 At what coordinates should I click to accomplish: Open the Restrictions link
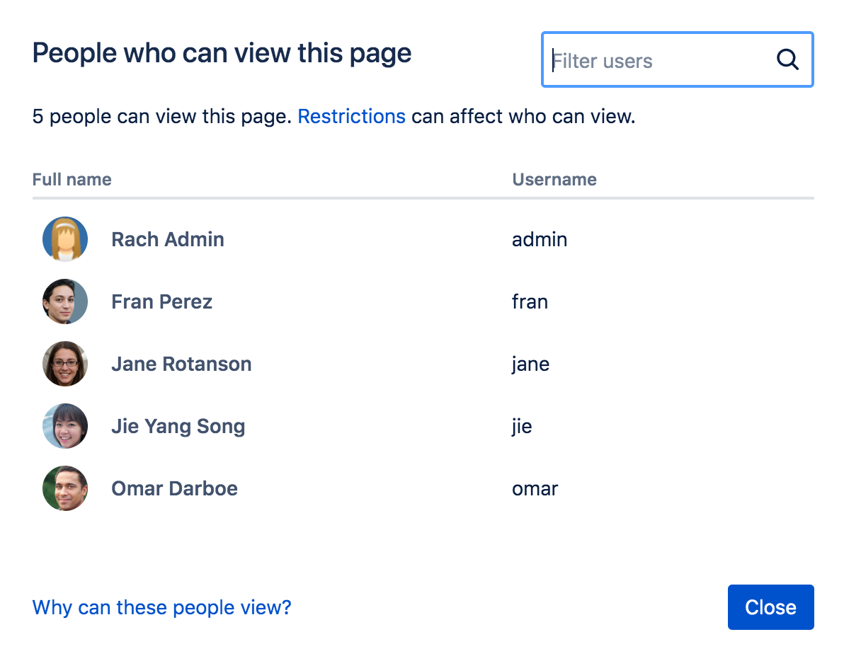(351, 116)
